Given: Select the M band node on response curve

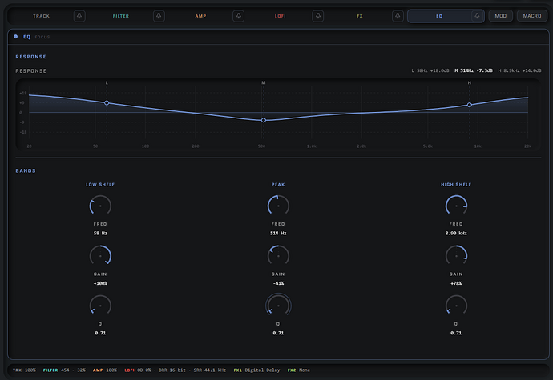Looking at the screenshot, I should [x=264, y=120].
